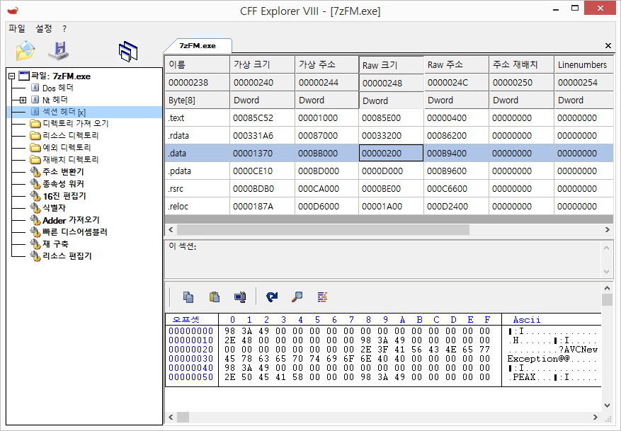Click the save floppy disk icon
621x431 pixels.
click(x=58, y=51)
